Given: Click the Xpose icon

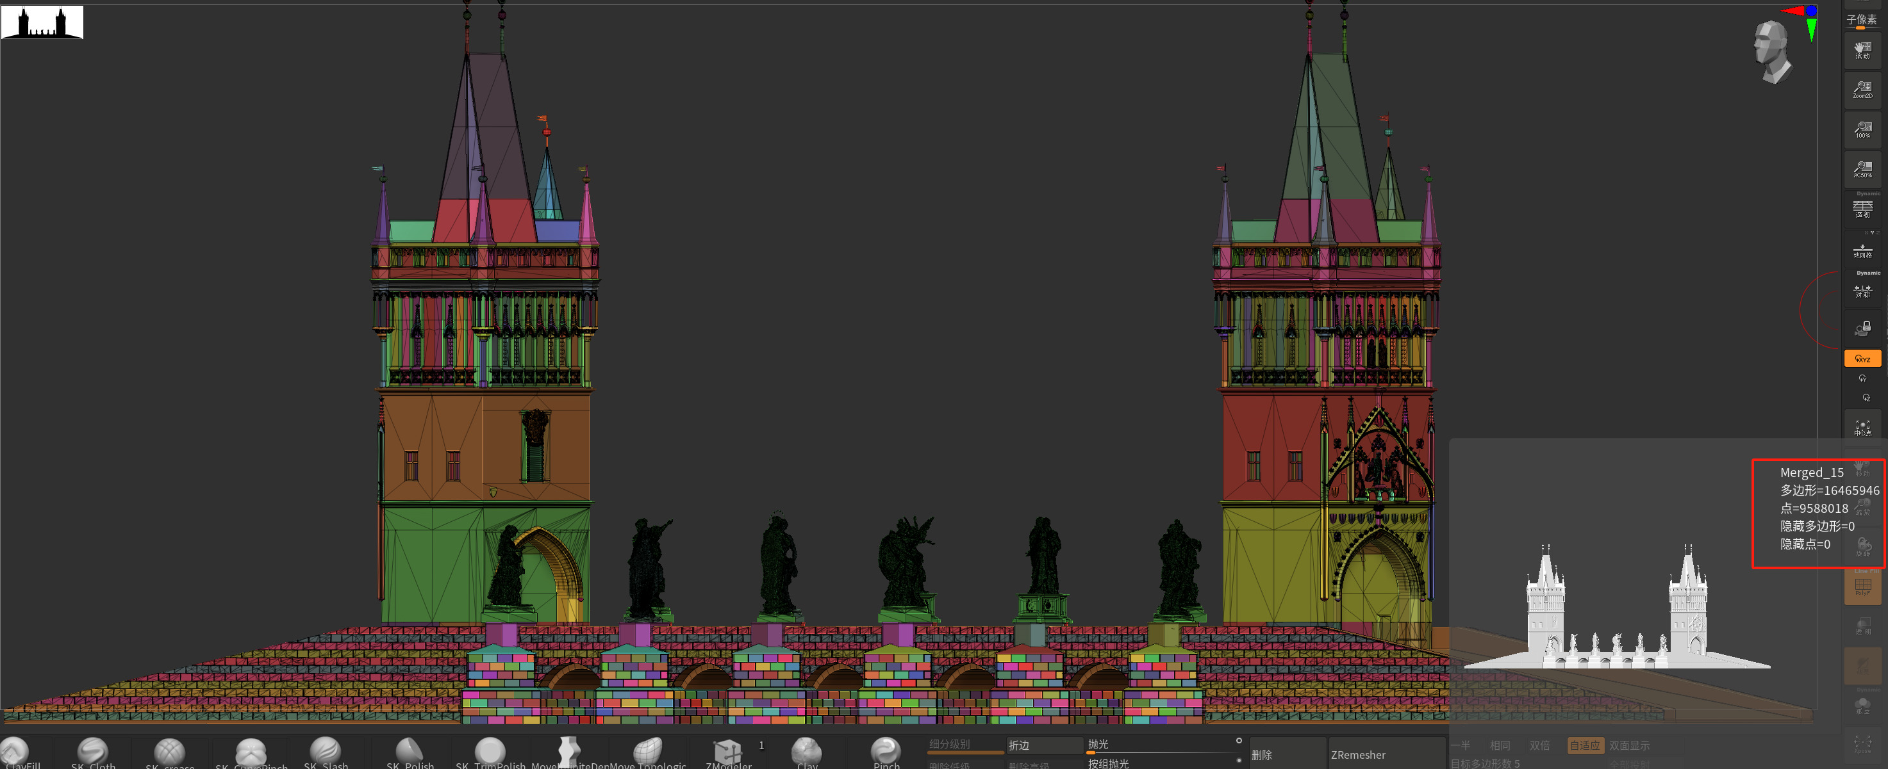Looking at the screenshot, I should point(1862,745).
